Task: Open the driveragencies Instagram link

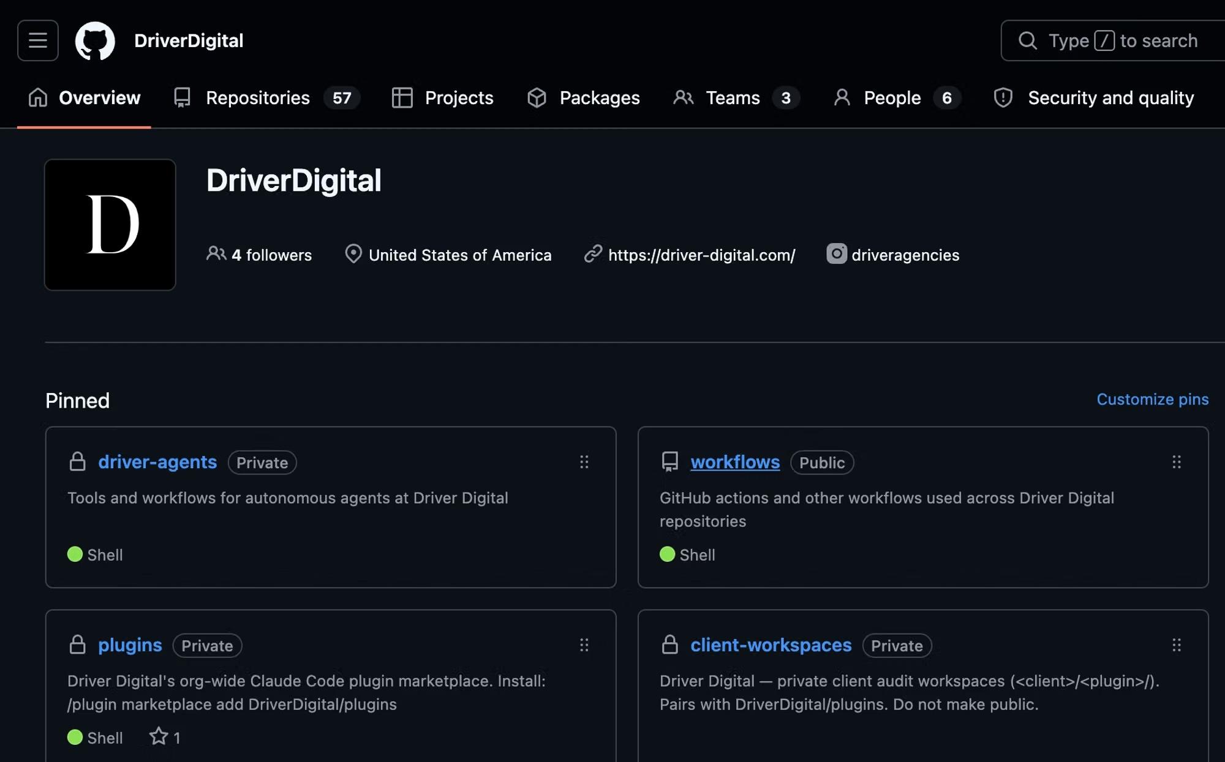Action: tap(905, 255)
